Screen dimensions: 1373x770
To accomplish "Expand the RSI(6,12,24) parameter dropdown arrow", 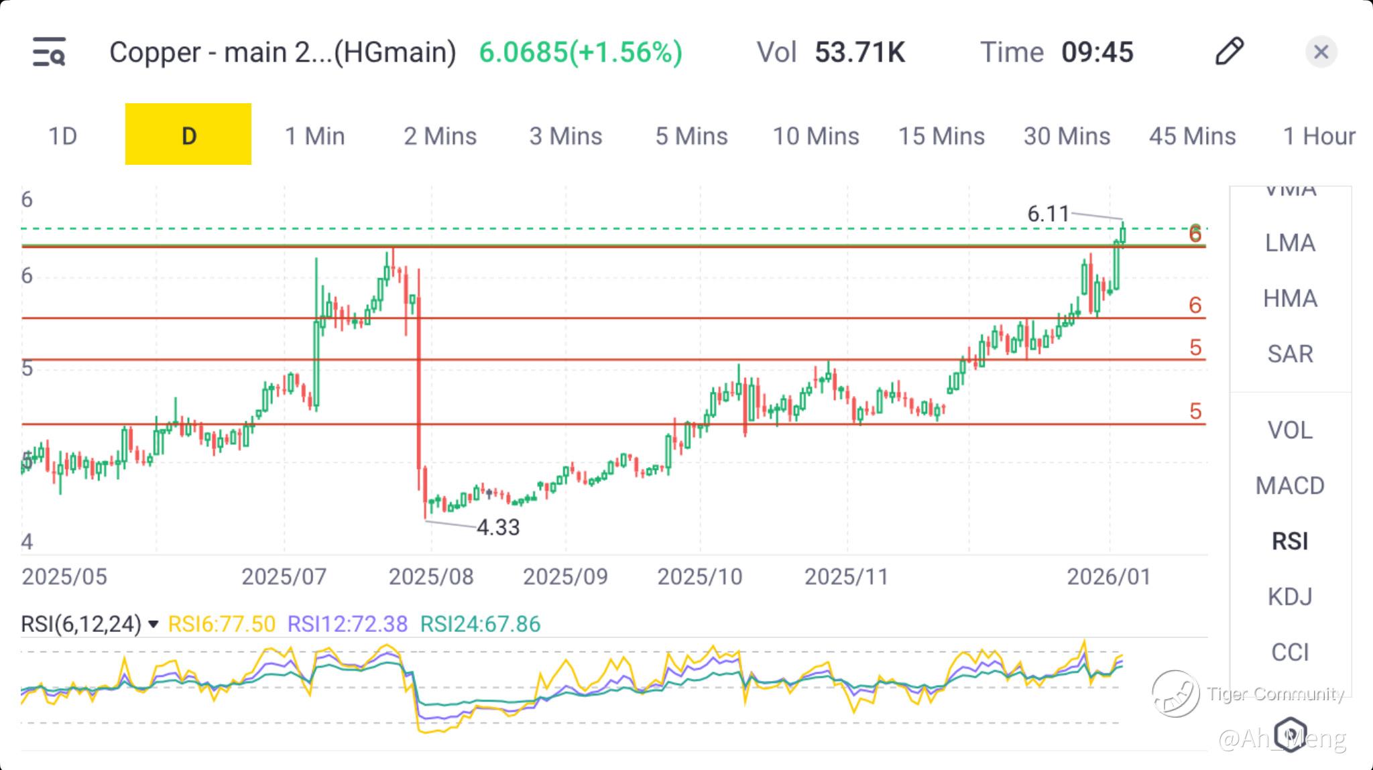I will pyautogui.click(x=154, y=625).
